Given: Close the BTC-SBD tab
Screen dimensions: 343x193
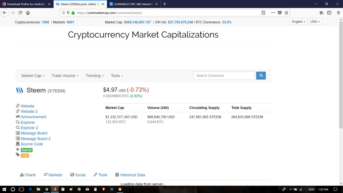Looking at the screenshot, I should click(156, 4).
